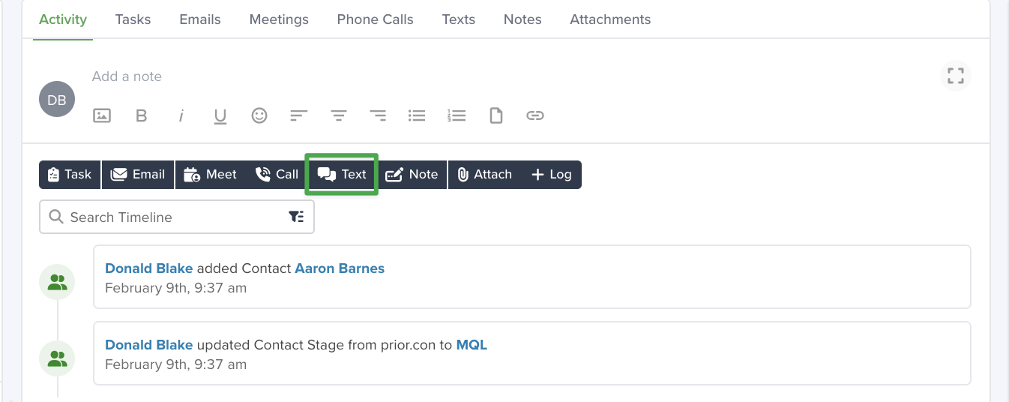
Task: Open the timeline filter options
Action: pyautogui.click(x=297, y=217)
